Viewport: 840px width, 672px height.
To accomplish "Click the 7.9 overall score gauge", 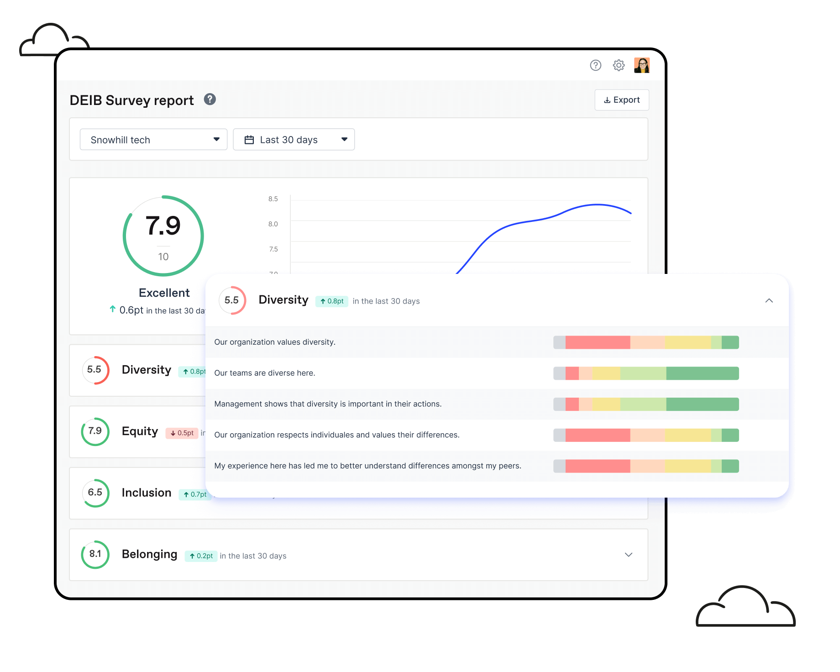I will click(163, 236).
